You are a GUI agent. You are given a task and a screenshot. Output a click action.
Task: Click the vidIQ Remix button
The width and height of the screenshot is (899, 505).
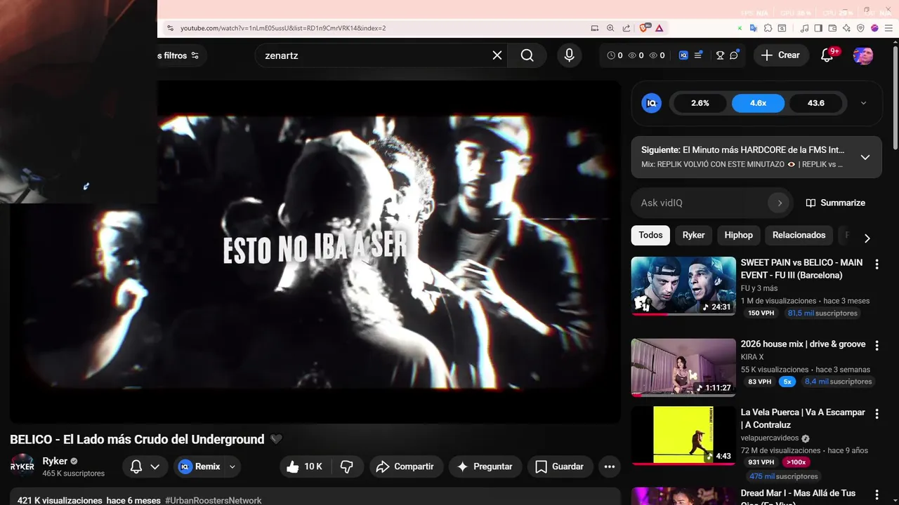[x=199, y=466]
